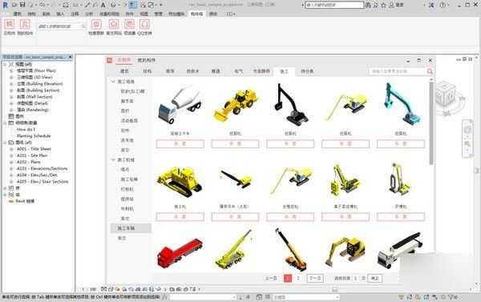481x302 pixels.
Task: Go to page 2 of results
Action: click(x=298, y=278)
